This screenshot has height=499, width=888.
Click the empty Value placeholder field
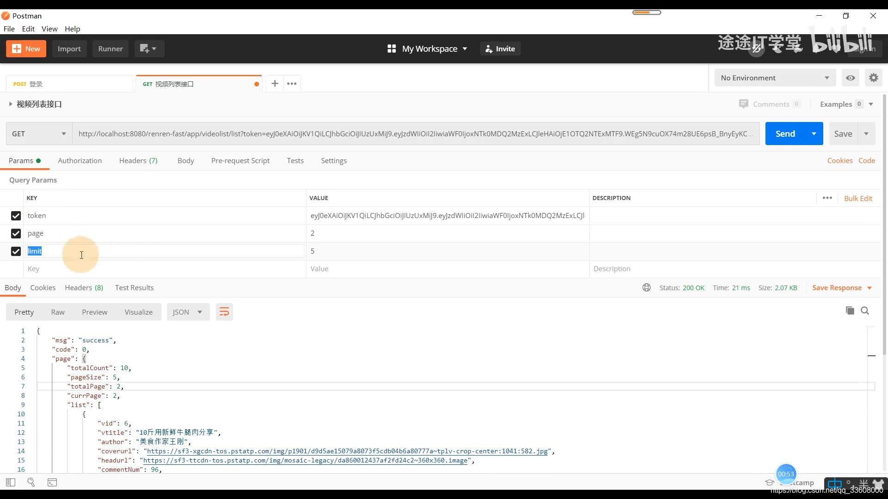(447, 269)
